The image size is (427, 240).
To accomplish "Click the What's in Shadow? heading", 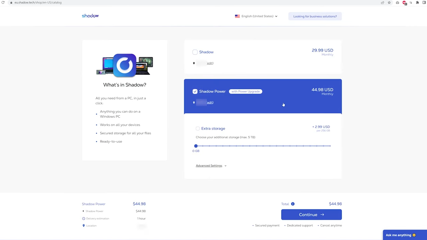I will pyautogui.click(x=125, y=85).
